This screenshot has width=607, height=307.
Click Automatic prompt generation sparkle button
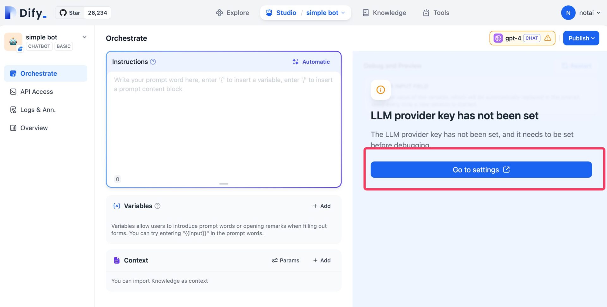(311, 62)
